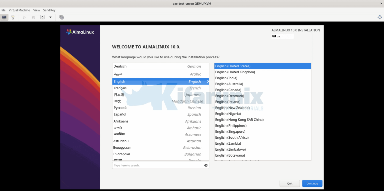
Task: Clear the search field with the erase icon
Action: tap(205, 165)
